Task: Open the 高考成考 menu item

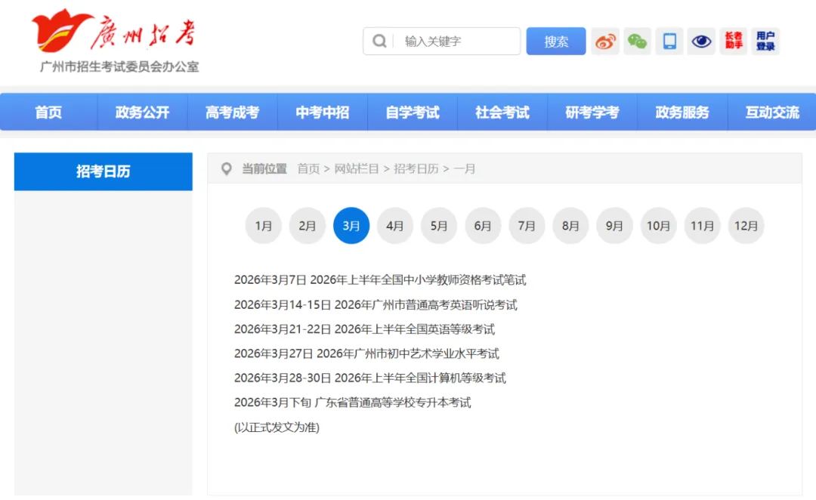Action: [232, 112]
